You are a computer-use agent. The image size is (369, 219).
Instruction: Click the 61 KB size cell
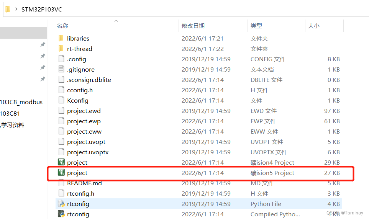pos(332,121)
